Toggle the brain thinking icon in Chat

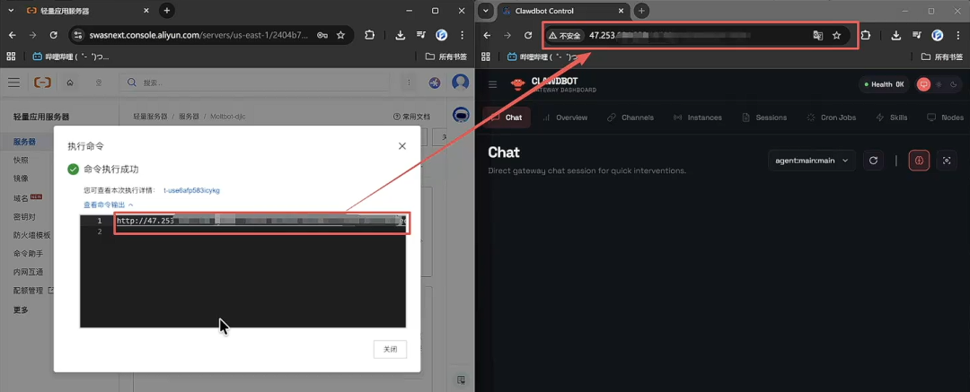point(919,161)
